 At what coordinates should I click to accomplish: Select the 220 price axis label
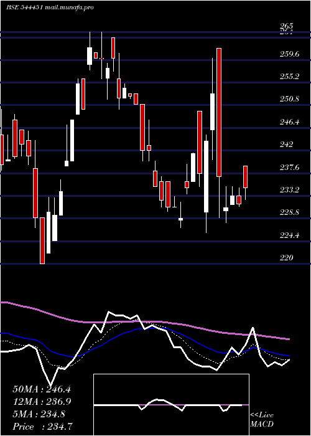pyautogui.click(x=286, y=258)
